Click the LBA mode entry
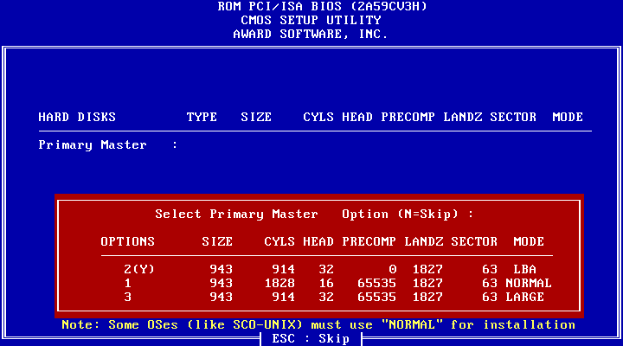This screenshot has width=623, height=346. pos(524,269)
